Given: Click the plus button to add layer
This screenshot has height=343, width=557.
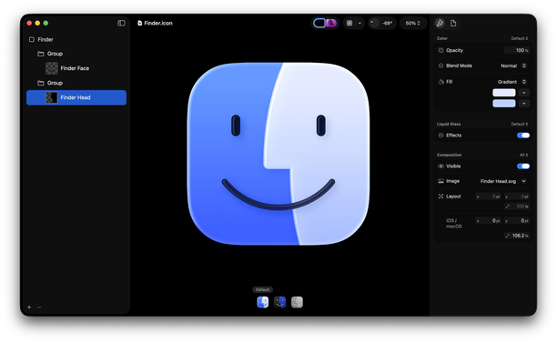Looking at the screenshot, I should [29, 308].
